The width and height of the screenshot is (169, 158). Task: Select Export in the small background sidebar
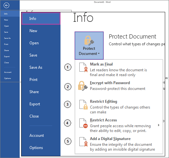tap(7, 57)
